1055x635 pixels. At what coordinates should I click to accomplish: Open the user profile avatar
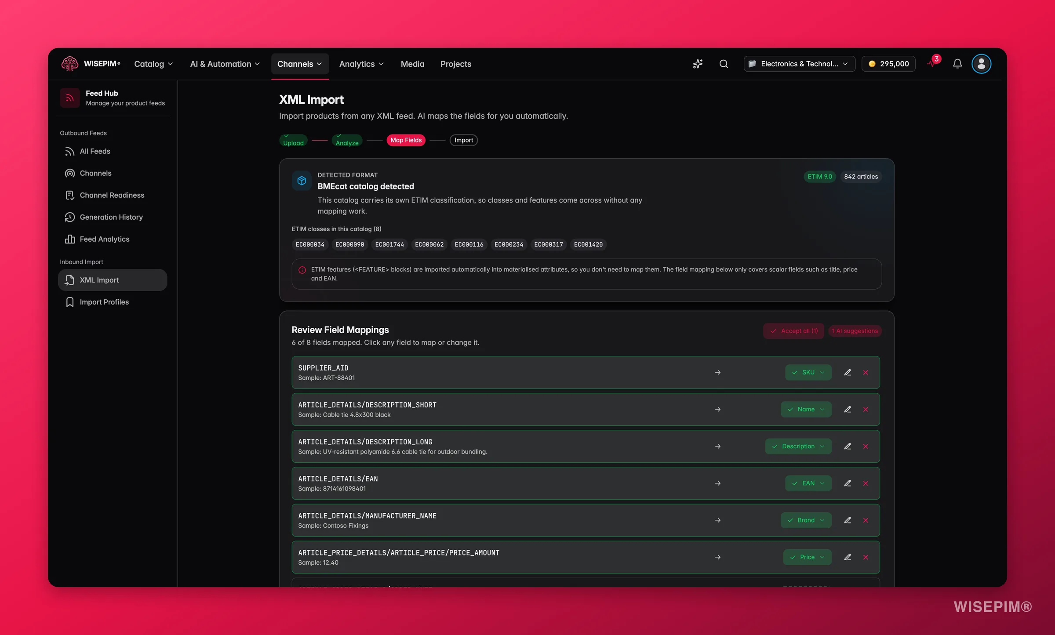981,64
